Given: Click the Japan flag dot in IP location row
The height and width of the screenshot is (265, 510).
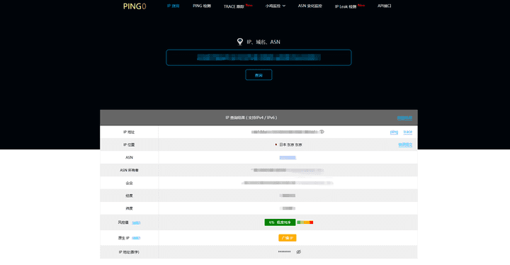Looking at the screenshot, I should coord(276,145).
